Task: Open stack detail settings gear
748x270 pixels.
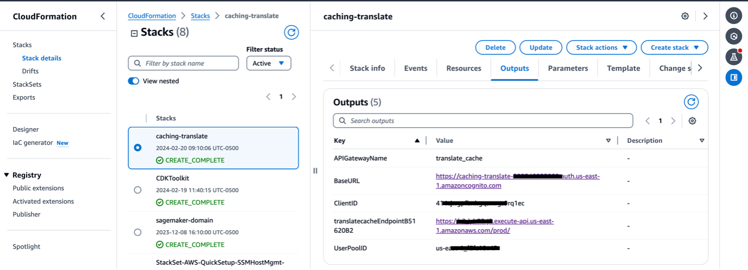Action: pos(685,16)
